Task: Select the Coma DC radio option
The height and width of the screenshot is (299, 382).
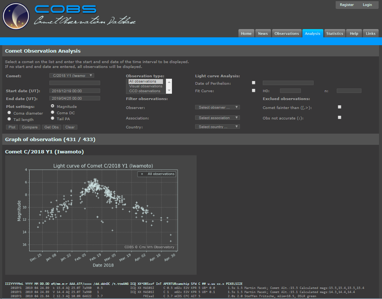Action: click(x=52, y=112)
